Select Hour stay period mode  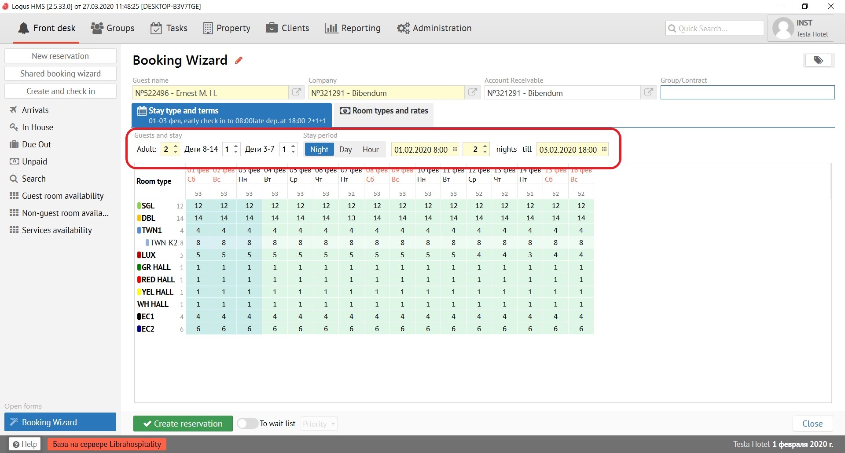click(371, 150)
